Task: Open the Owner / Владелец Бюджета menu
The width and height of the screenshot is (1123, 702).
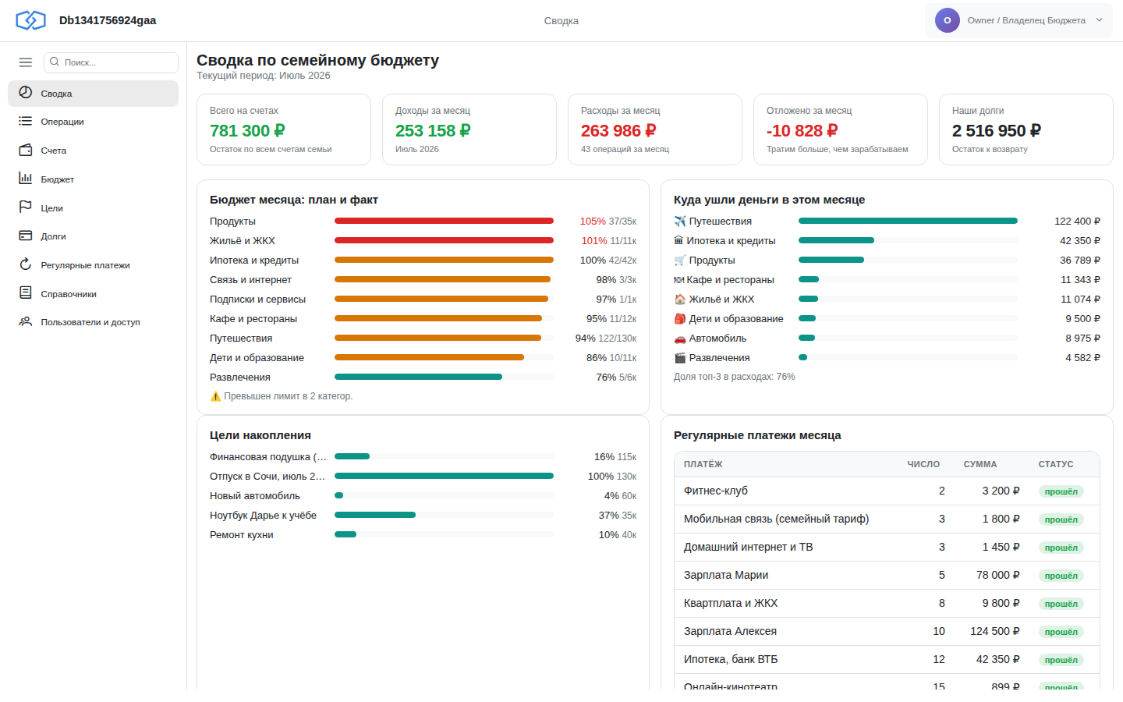Action: [x=1018, y=20]
